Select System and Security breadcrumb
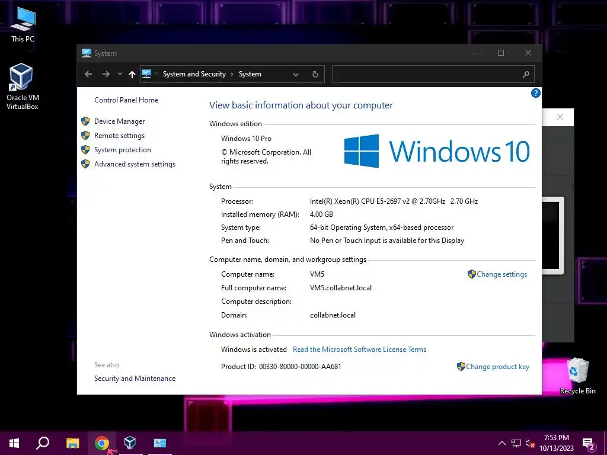 (194, 74)
